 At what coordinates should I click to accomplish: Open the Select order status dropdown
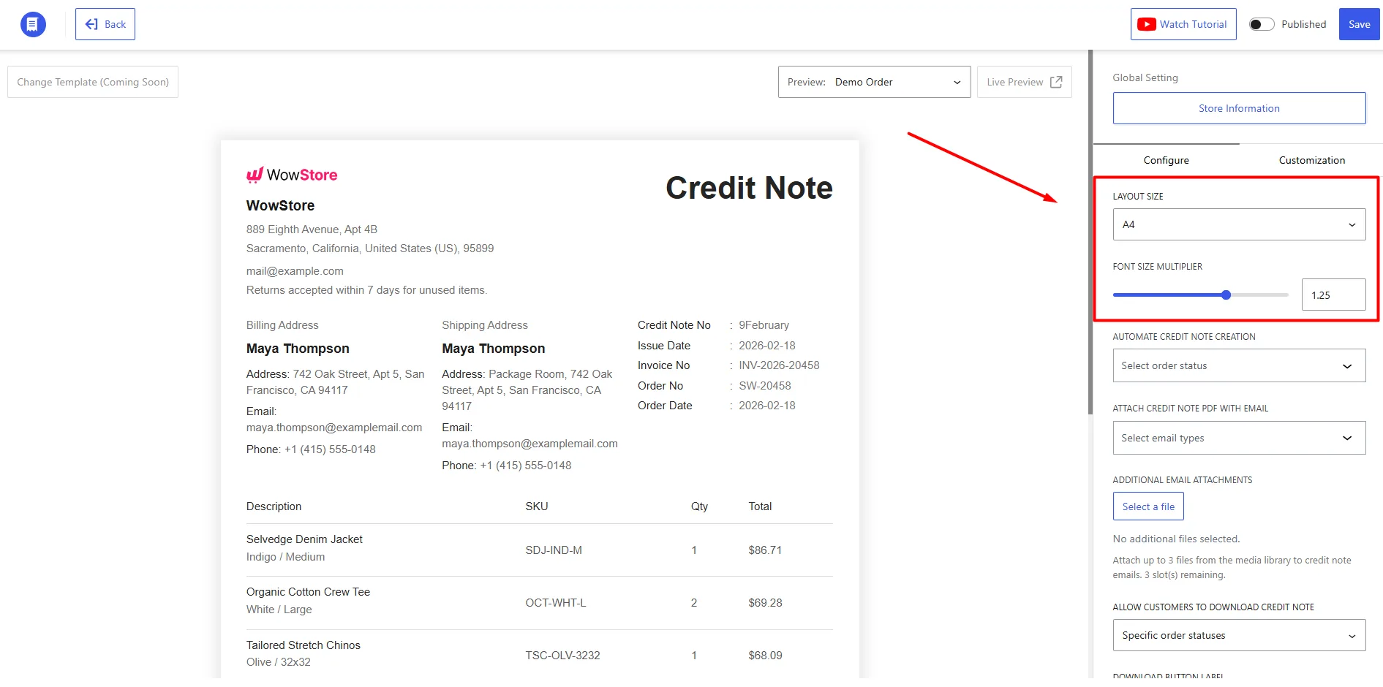click(1239, 365)
